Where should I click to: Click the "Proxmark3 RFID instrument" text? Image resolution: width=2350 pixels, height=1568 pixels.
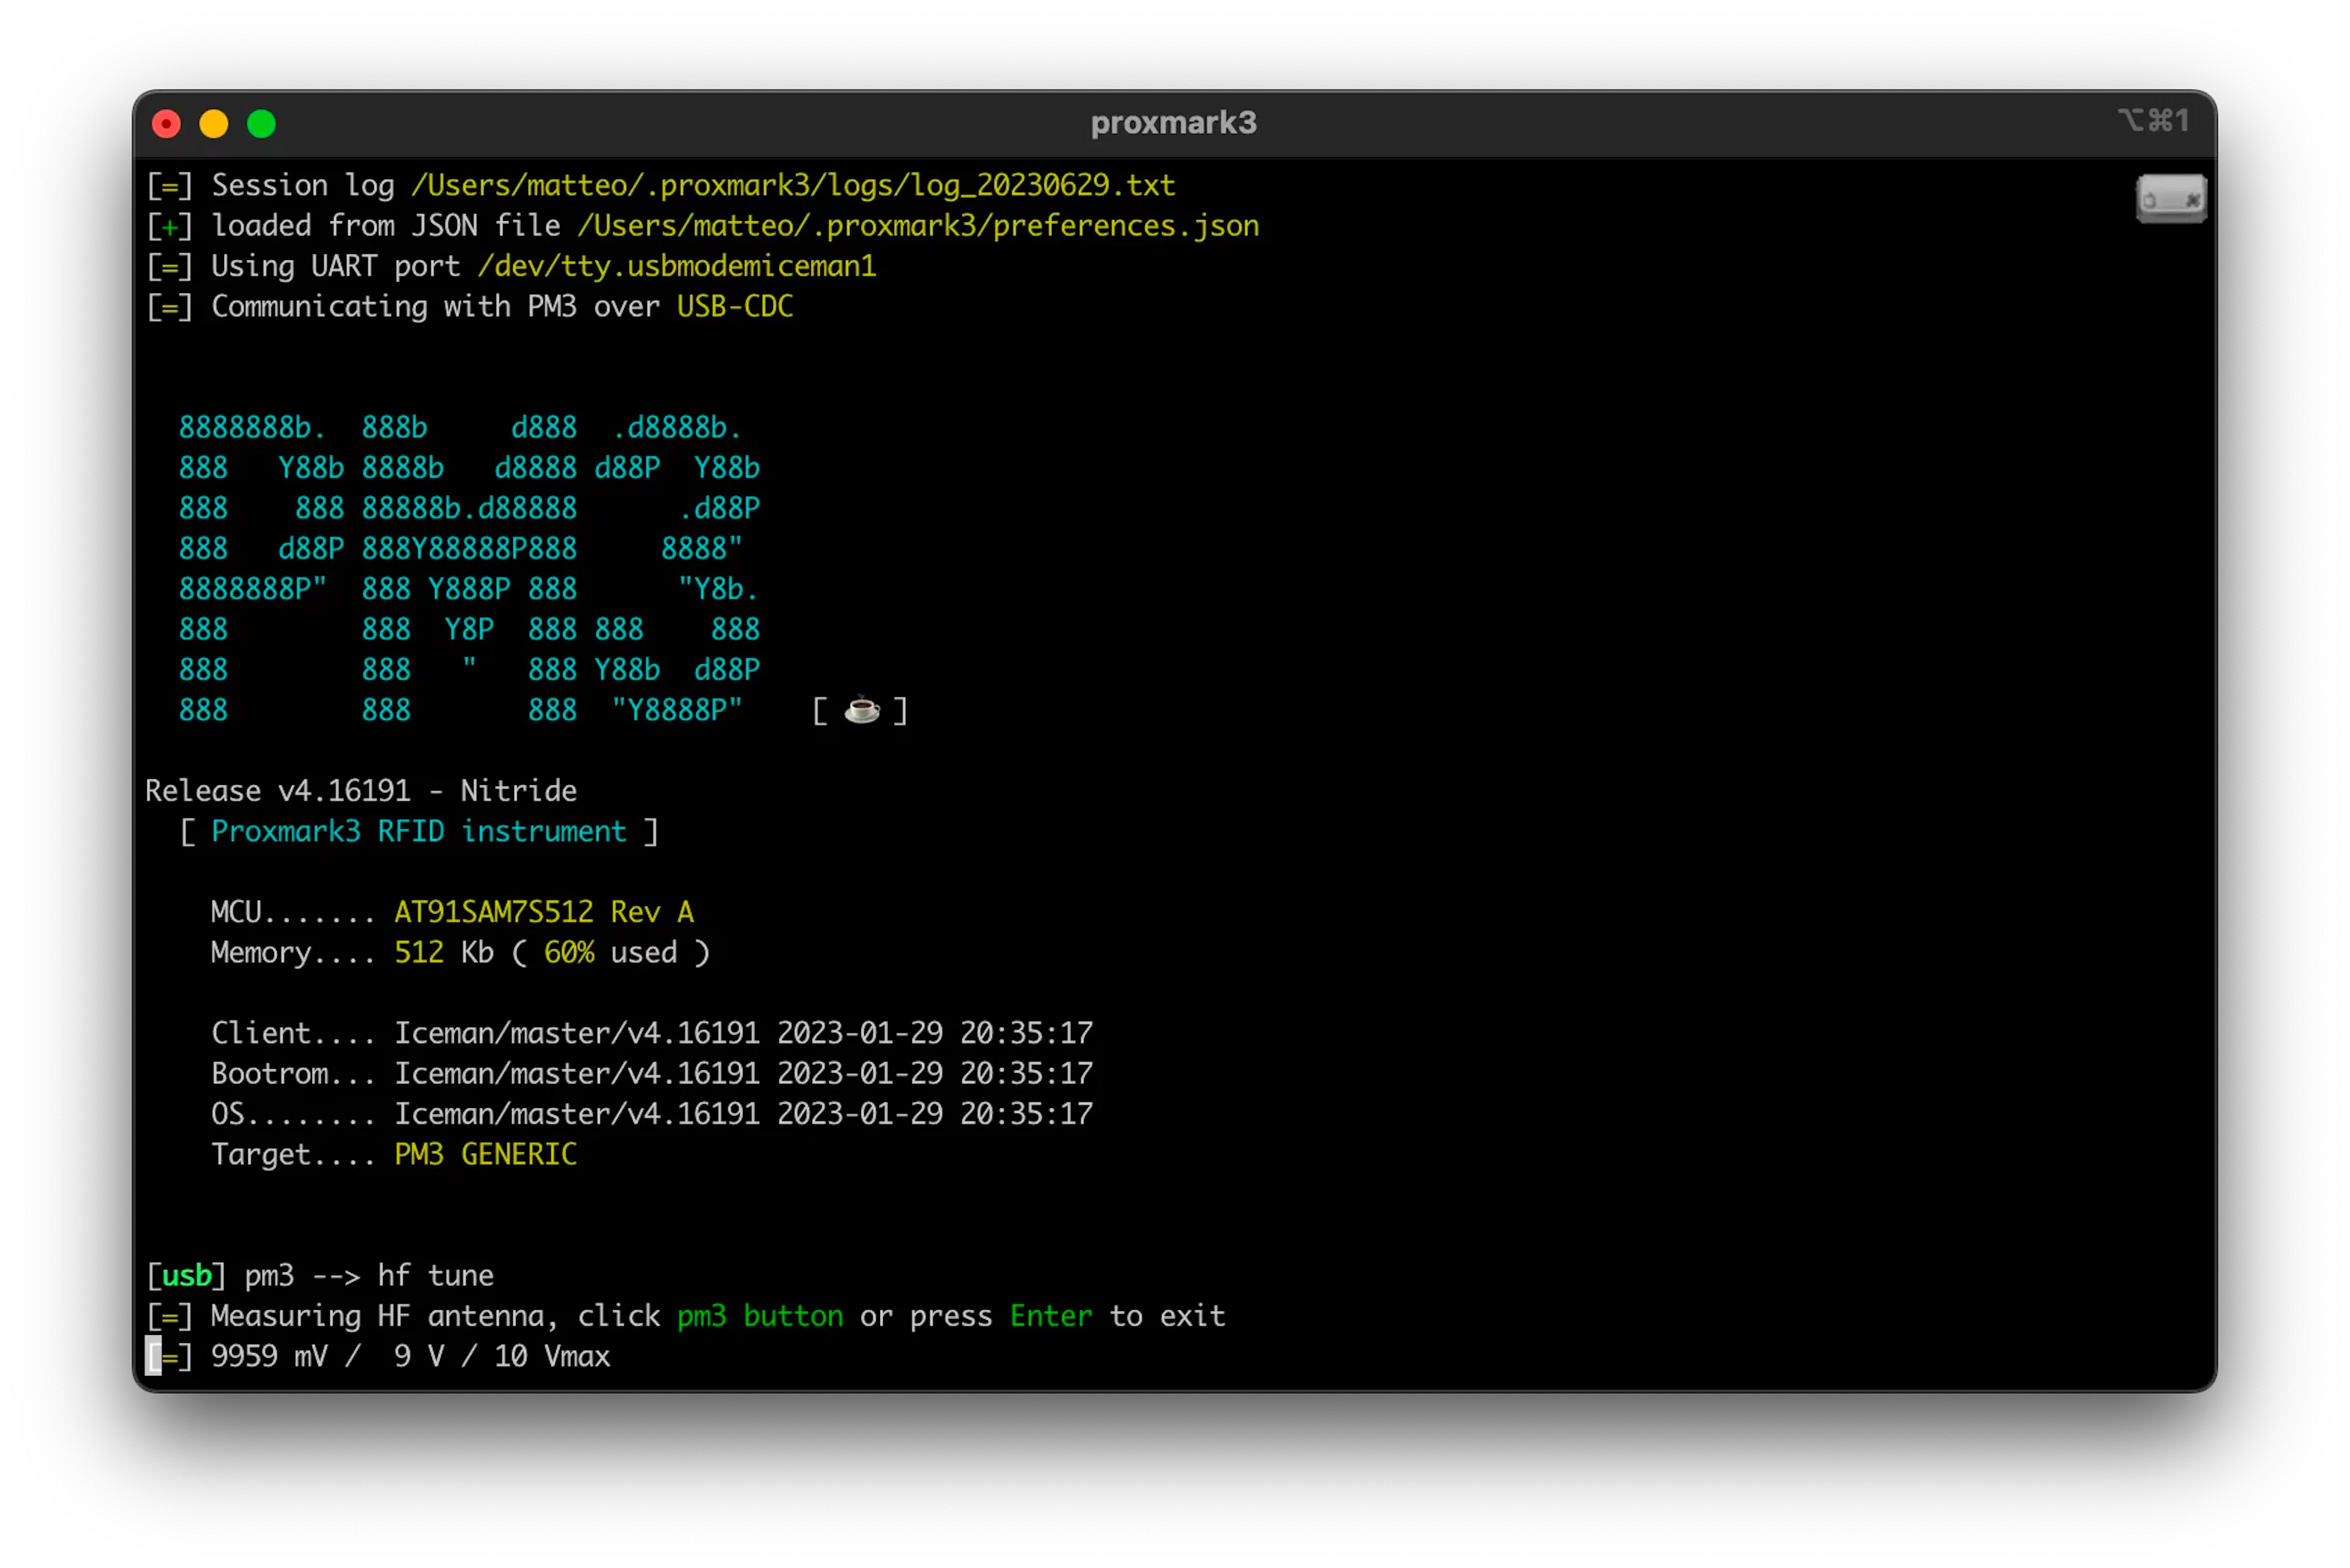tap(419, 831)
